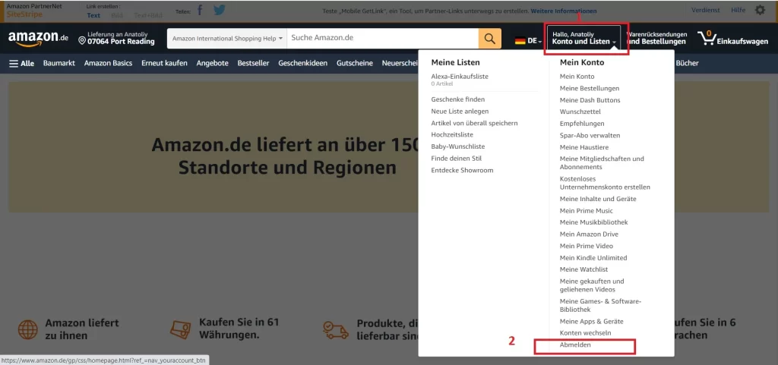Open Meine Dash Buttons

(x=590, y=100)
